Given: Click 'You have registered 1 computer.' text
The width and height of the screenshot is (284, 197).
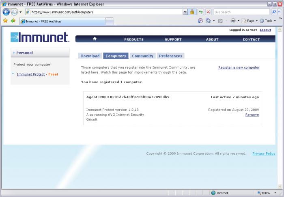Looking at the screenshot, I should [112, 82].
